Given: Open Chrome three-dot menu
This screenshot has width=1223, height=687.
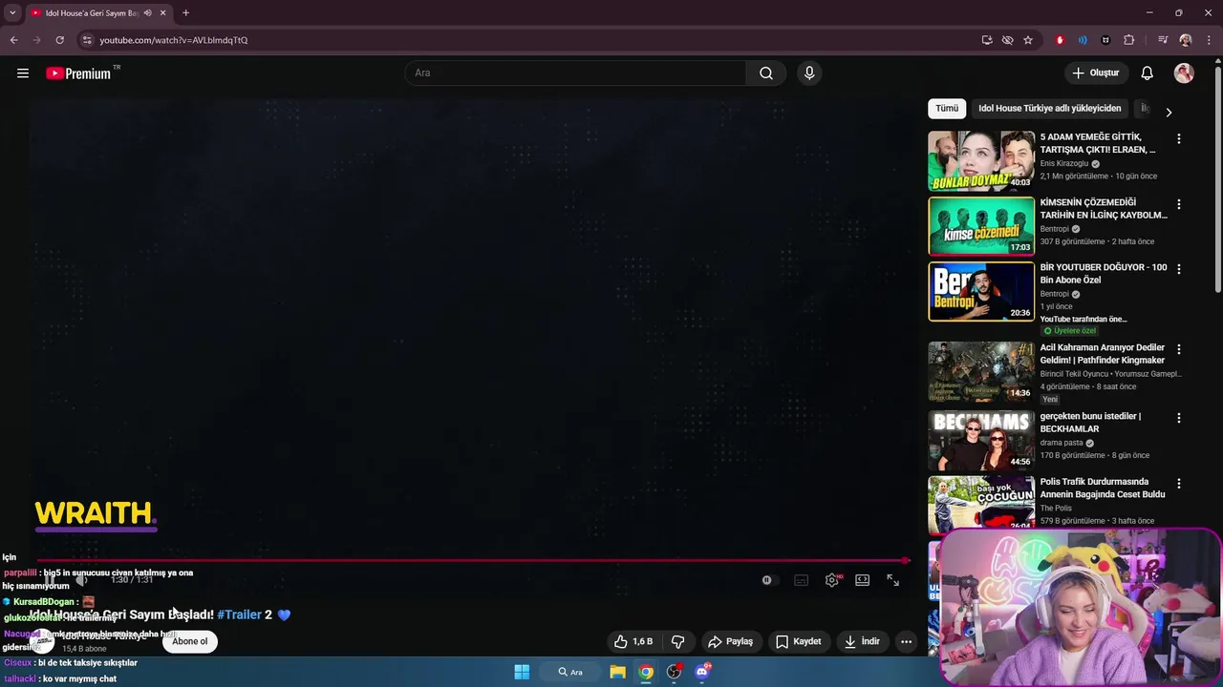Looking at the screenshot, I should pyautogui.click(x=1209, y=40).
